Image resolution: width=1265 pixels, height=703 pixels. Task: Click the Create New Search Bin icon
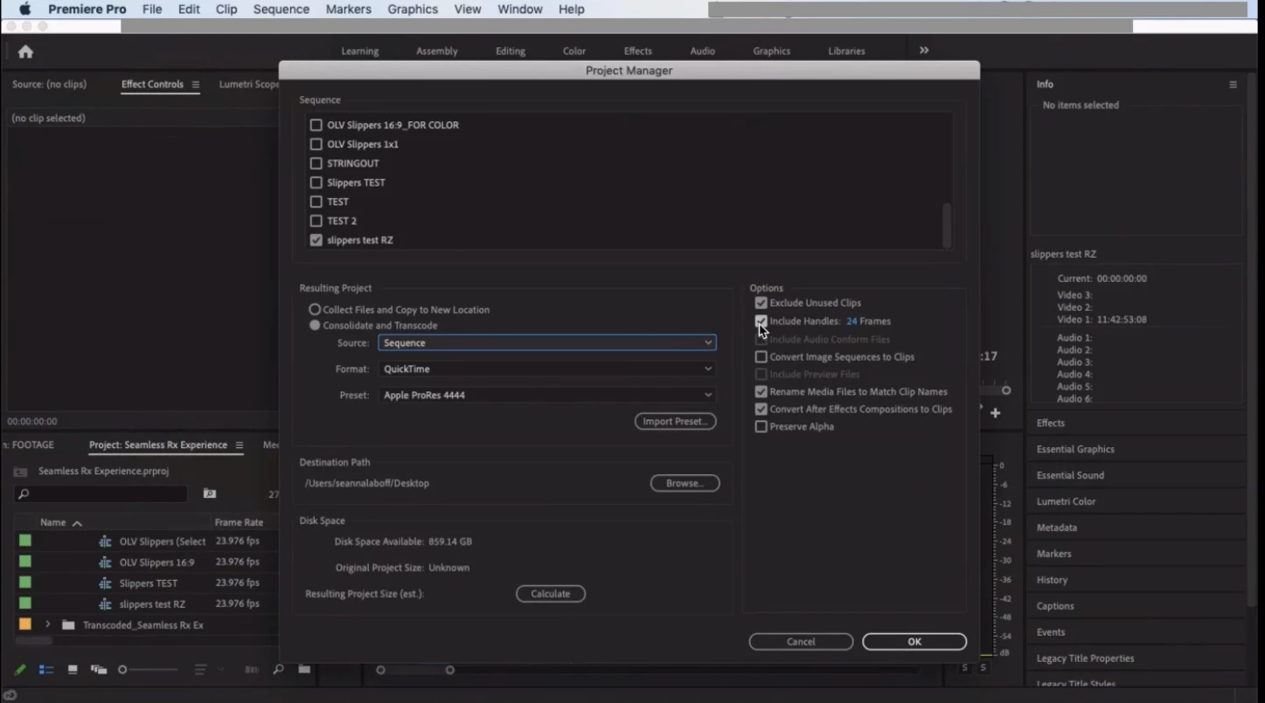210,494
